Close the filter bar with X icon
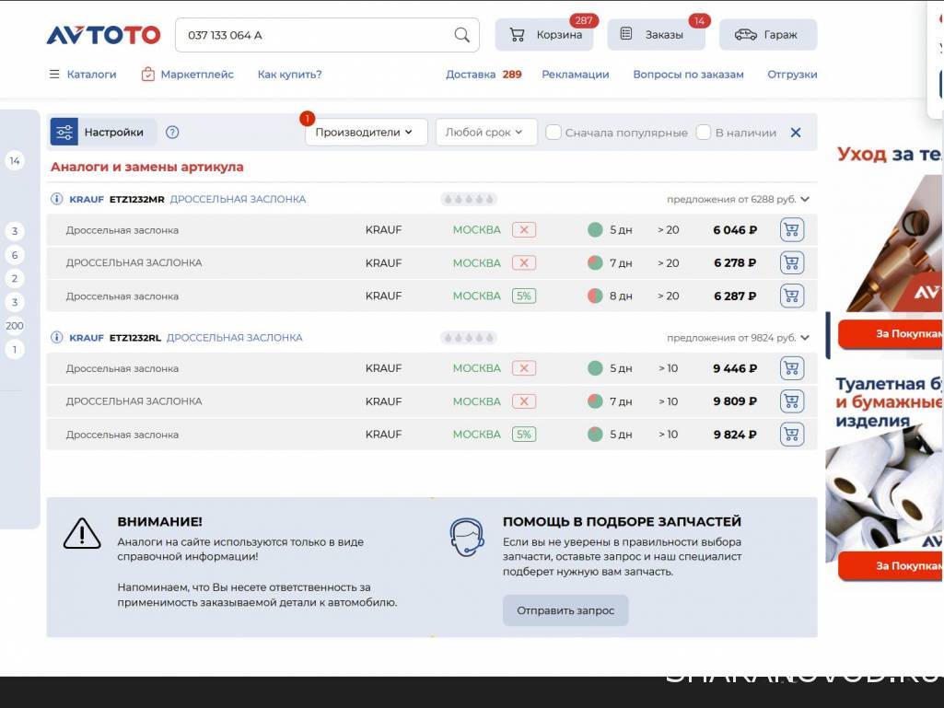This screenshot has width=944, height=708. [796, 133]
